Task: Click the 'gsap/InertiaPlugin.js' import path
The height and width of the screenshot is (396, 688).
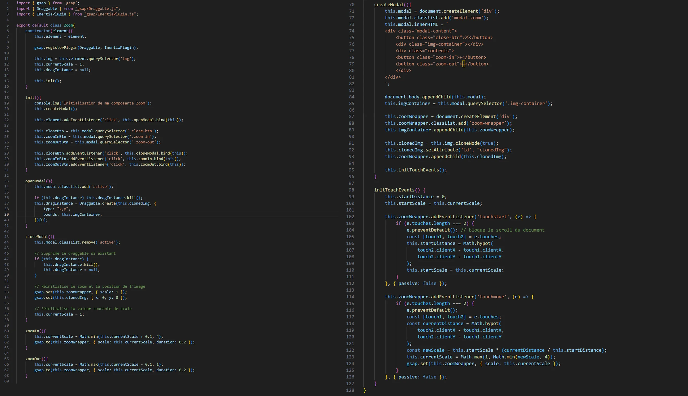Action: pyautogui.click(x=111, y=14)
